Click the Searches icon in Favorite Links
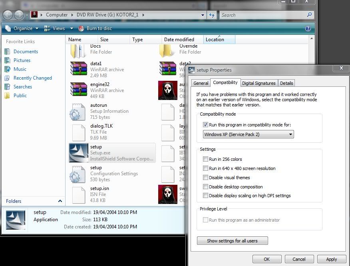The width and height of the screenshot is (350, 266). [7, 87]
